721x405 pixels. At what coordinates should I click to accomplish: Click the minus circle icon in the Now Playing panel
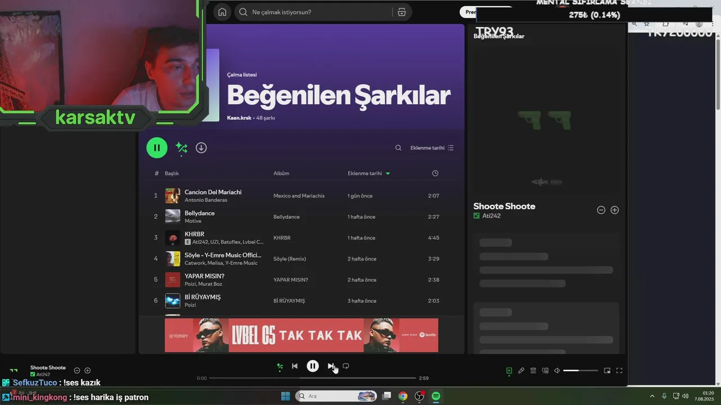click(601, 210)
